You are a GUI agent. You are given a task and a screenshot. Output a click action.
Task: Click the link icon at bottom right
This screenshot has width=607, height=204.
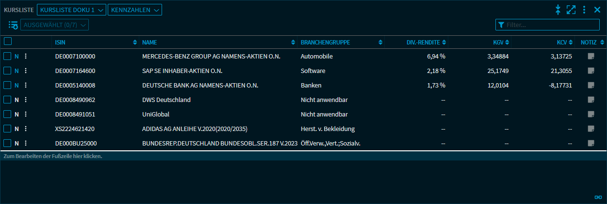[598, 197]
